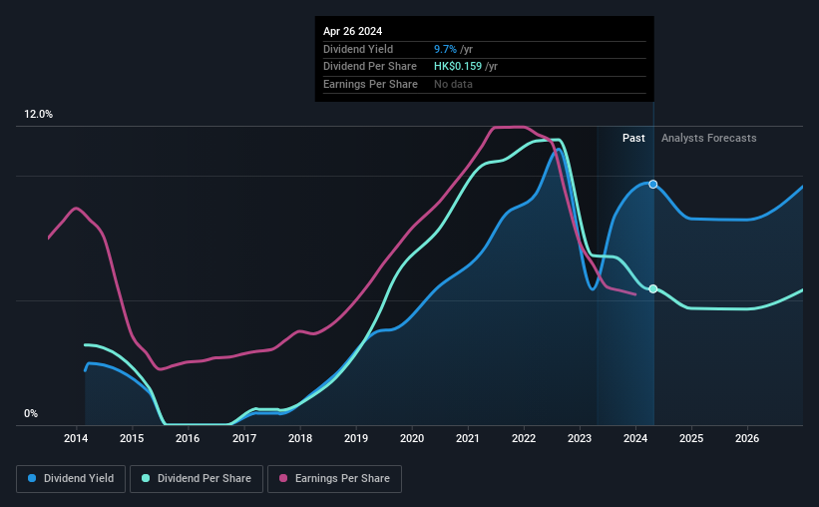This screenshot has height=507, width=819.
Task: Select the blue data point marker on the yield line
Action: (x=652, y=184)
